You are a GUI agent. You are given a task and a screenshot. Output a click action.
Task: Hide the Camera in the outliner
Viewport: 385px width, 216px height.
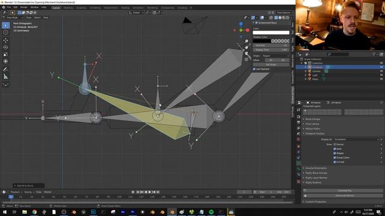tap(381, 71)
